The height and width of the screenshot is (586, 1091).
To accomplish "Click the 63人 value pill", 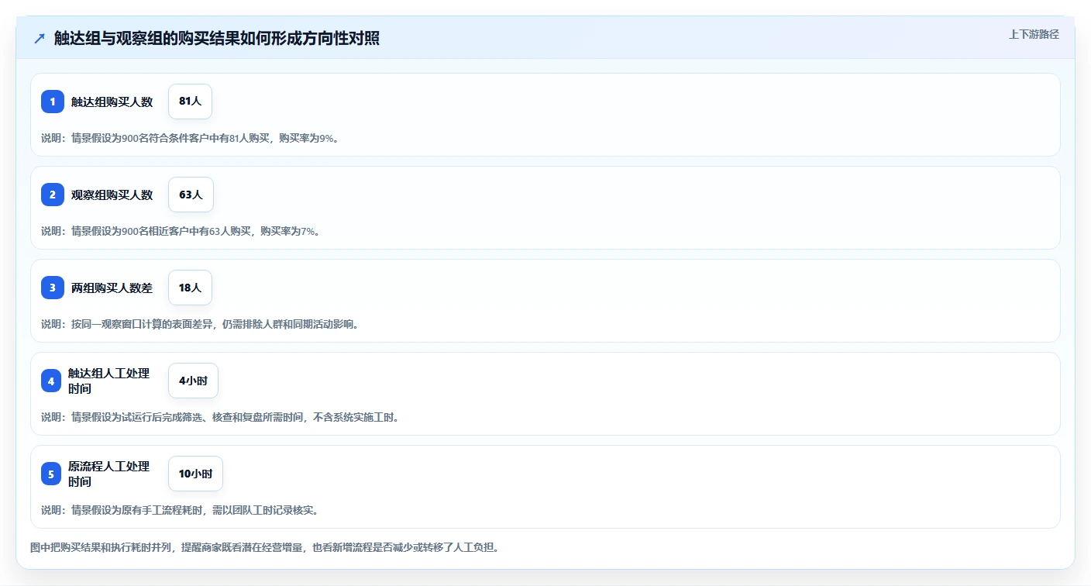I will pos(191,195).
